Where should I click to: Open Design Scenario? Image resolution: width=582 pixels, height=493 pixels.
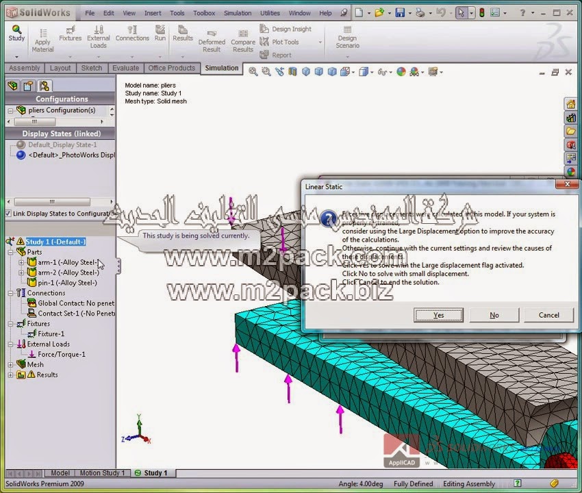pos(347,37)
